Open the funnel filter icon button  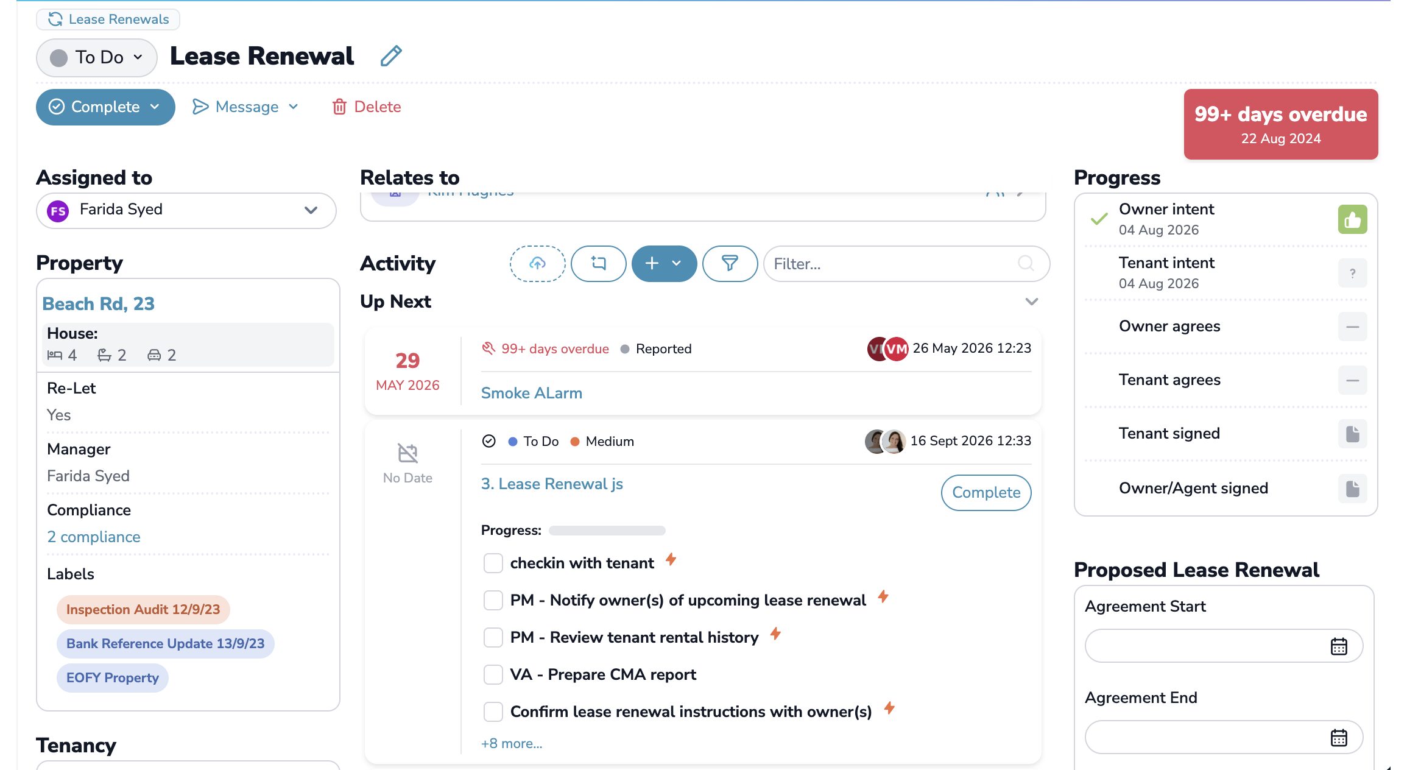(x=730, y=263)
